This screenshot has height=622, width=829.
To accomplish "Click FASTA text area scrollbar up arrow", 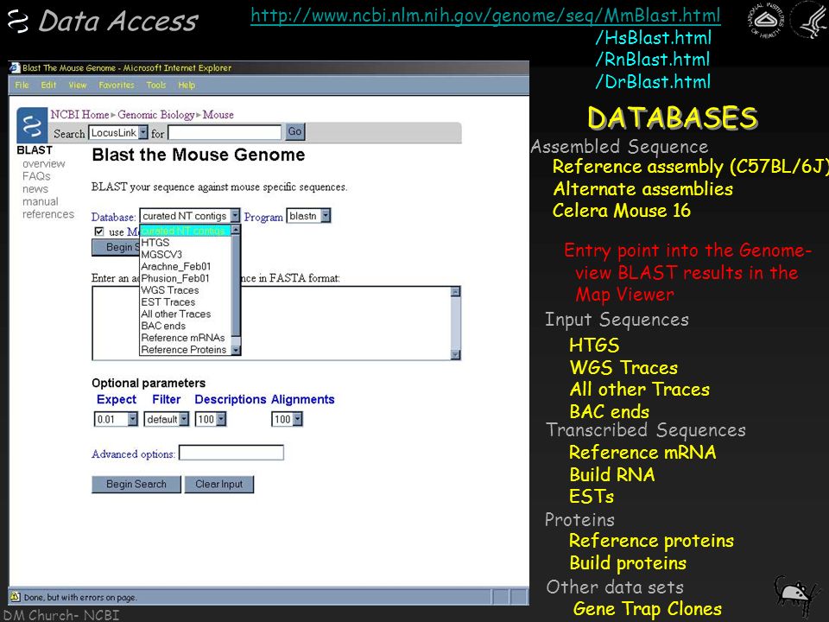I will click(455, 291).
